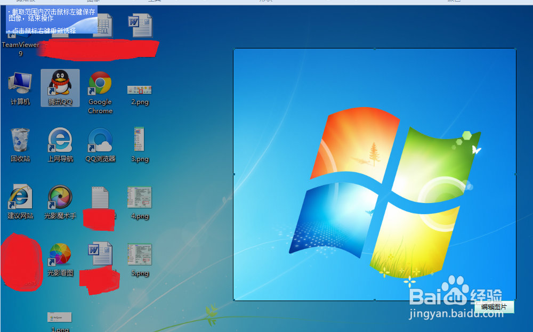Select the spreadsheet file icon in the top row
The width and height of the screenshot is (533, 332).
click(104, 26)
